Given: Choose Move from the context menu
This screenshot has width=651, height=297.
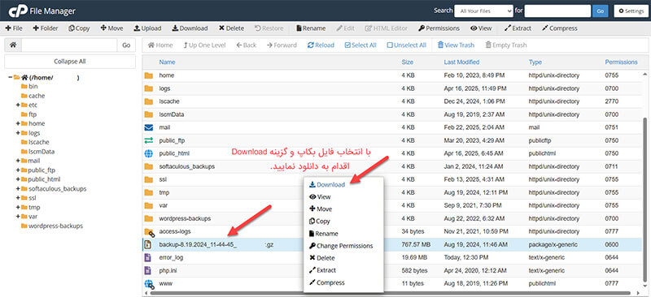Looking at the screenshot, I should click(x=321, y=209).
